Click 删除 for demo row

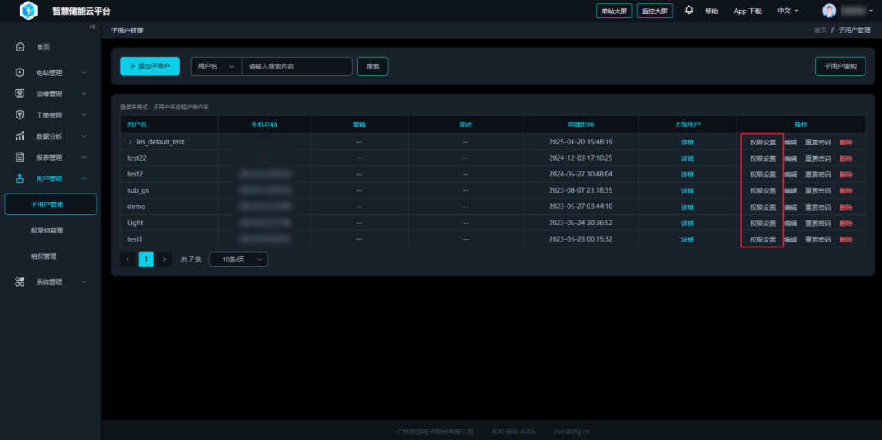[845, 207]
